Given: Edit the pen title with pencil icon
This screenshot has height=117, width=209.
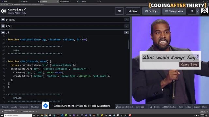Looking at the screenshot, I should click(25, 9).
